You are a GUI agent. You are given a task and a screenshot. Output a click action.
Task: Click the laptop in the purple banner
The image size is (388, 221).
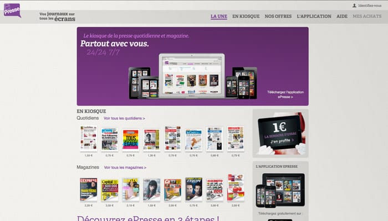[192, 76]
